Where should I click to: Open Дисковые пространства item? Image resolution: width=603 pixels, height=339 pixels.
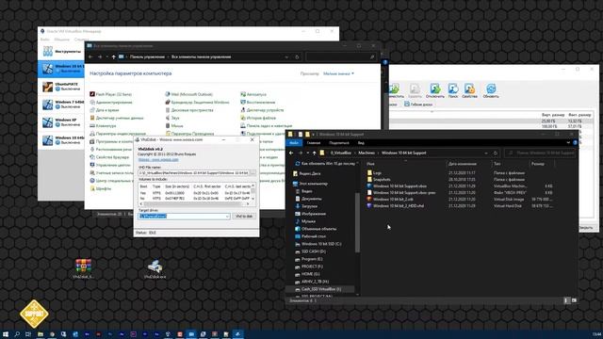coord(189,110)
